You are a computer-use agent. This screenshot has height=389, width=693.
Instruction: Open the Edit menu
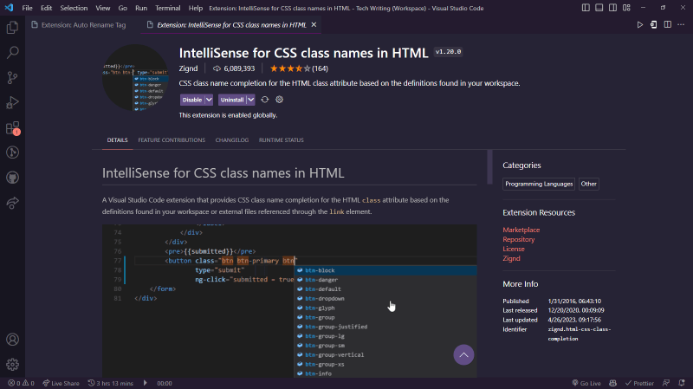pos(46,8)
